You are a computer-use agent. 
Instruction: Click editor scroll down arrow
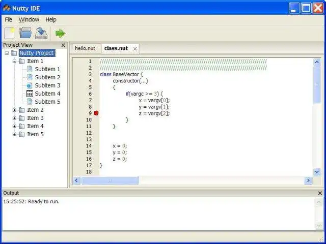coord(317,172)
